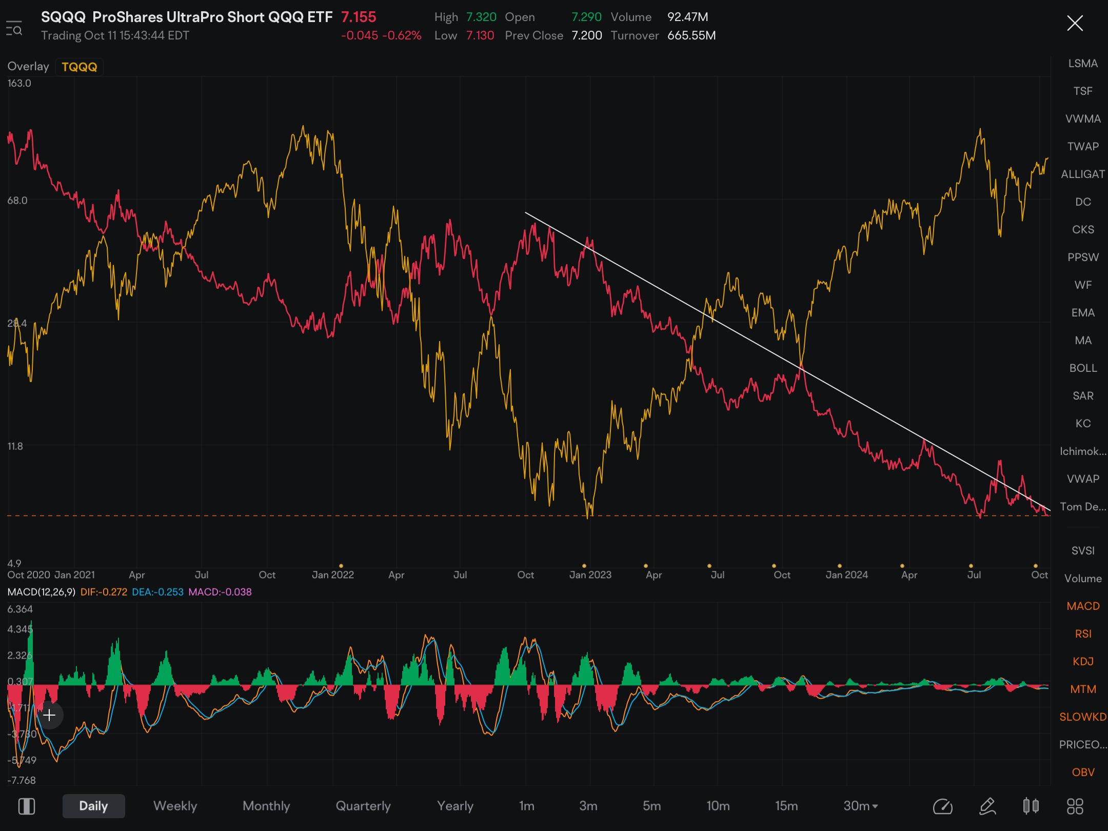This screenshot has height=831, width=1108.
Task: Choose the 3m interval
Action: pyautogui.click(x=588, y=806)
